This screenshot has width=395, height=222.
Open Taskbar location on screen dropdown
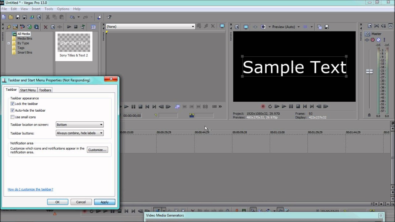point(80,125)
